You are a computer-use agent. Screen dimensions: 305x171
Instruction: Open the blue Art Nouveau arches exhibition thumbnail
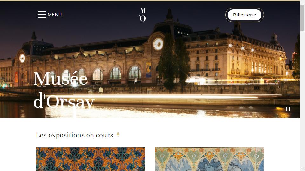(x=209, y=159)
